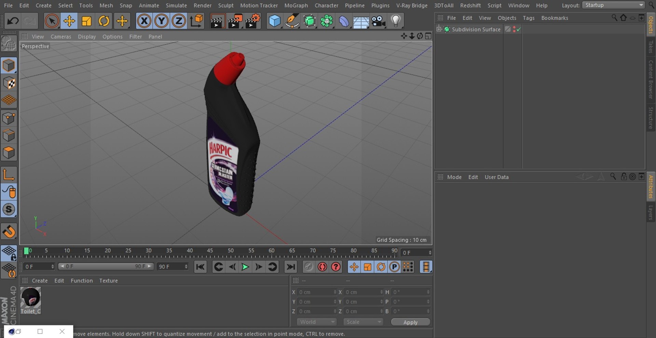Open the World coordinate dropdown
The height and width of the screenshot is (338, 656).
point(317,322)
